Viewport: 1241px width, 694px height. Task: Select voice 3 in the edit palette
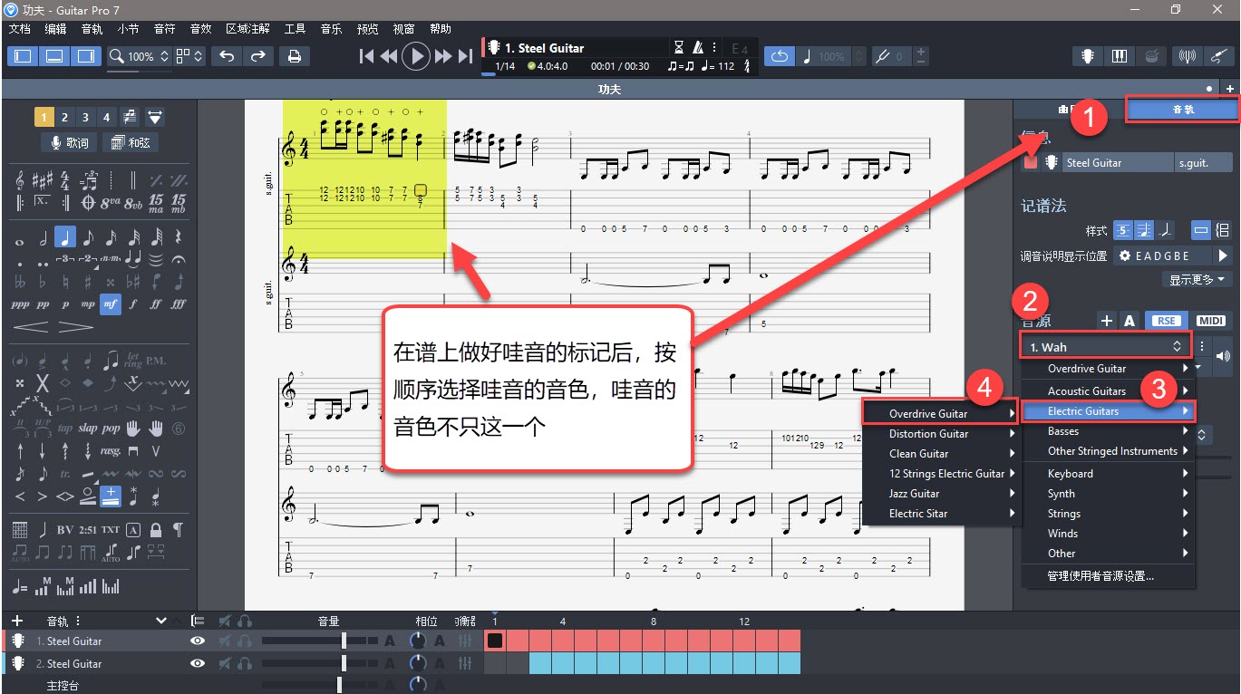86,117
